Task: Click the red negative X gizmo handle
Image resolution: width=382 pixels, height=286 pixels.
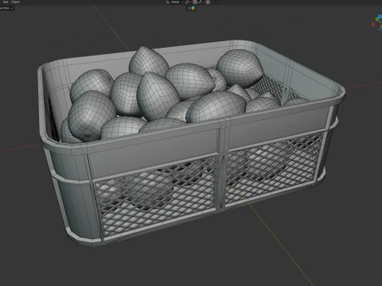Action: [372, 25]
